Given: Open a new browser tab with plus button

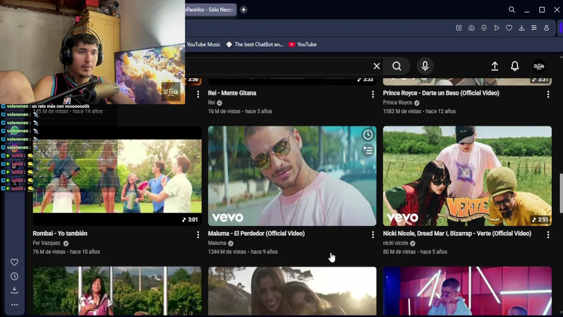Looking at the screenshot, I should pyautogui.click(x=243, y=10).
